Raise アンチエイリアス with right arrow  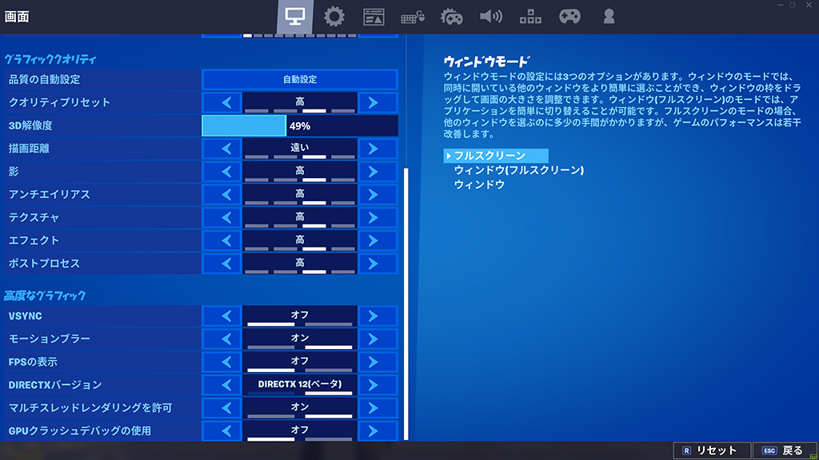click(x=378, y=195)
